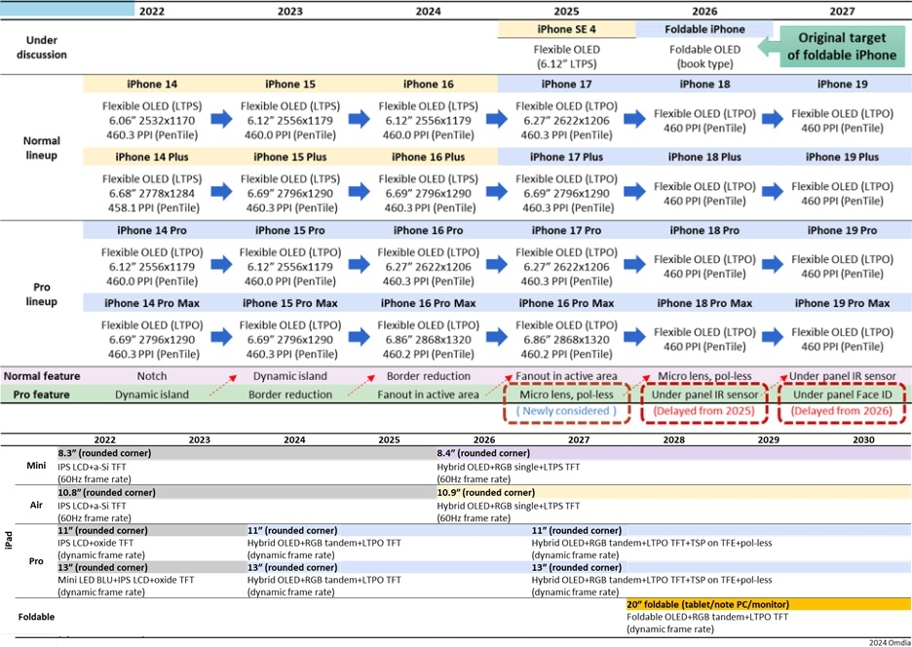The image size is (912, 647).
Task: Click the 2030 year label in iPad timeline
Action: [862, 440]
